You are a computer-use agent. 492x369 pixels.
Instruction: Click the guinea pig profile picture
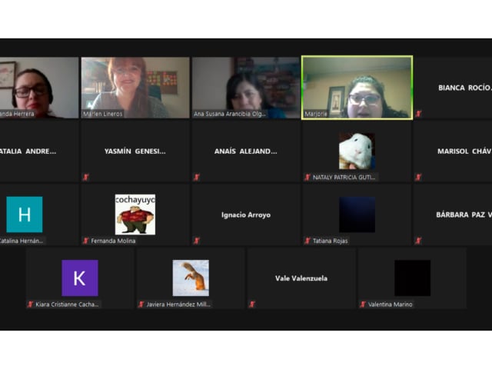[357, 151]
